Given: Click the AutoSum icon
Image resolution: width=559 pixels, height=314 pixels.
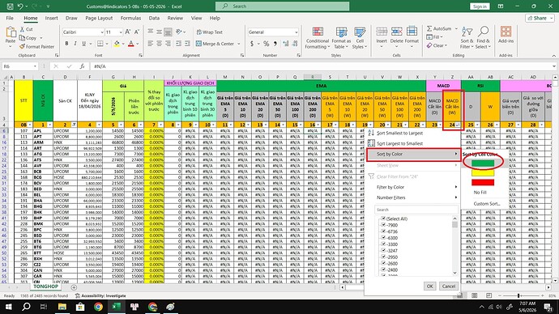Looking at the screenshot, I should (429, 28).
